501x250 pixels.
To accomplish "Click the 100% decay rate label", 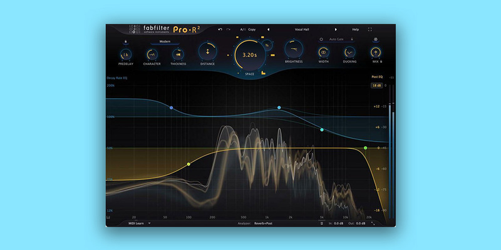I will point(111,117).
